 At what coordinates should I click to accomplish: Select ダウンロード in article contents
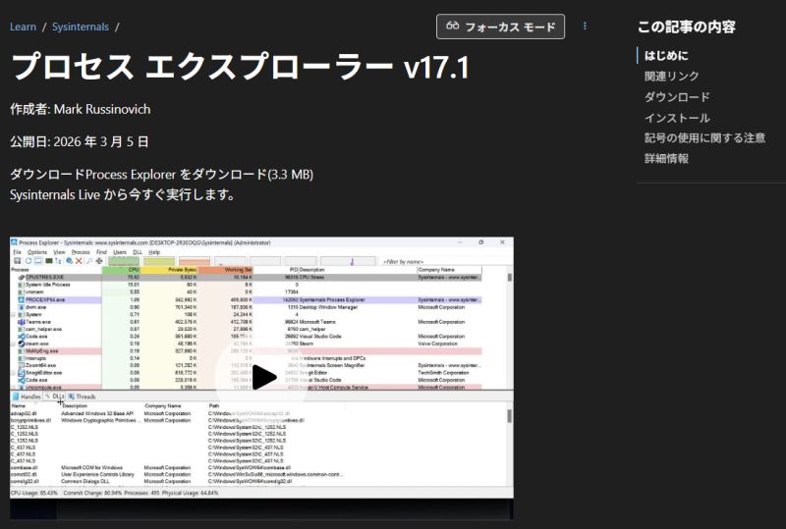click(x=677, y=97)
